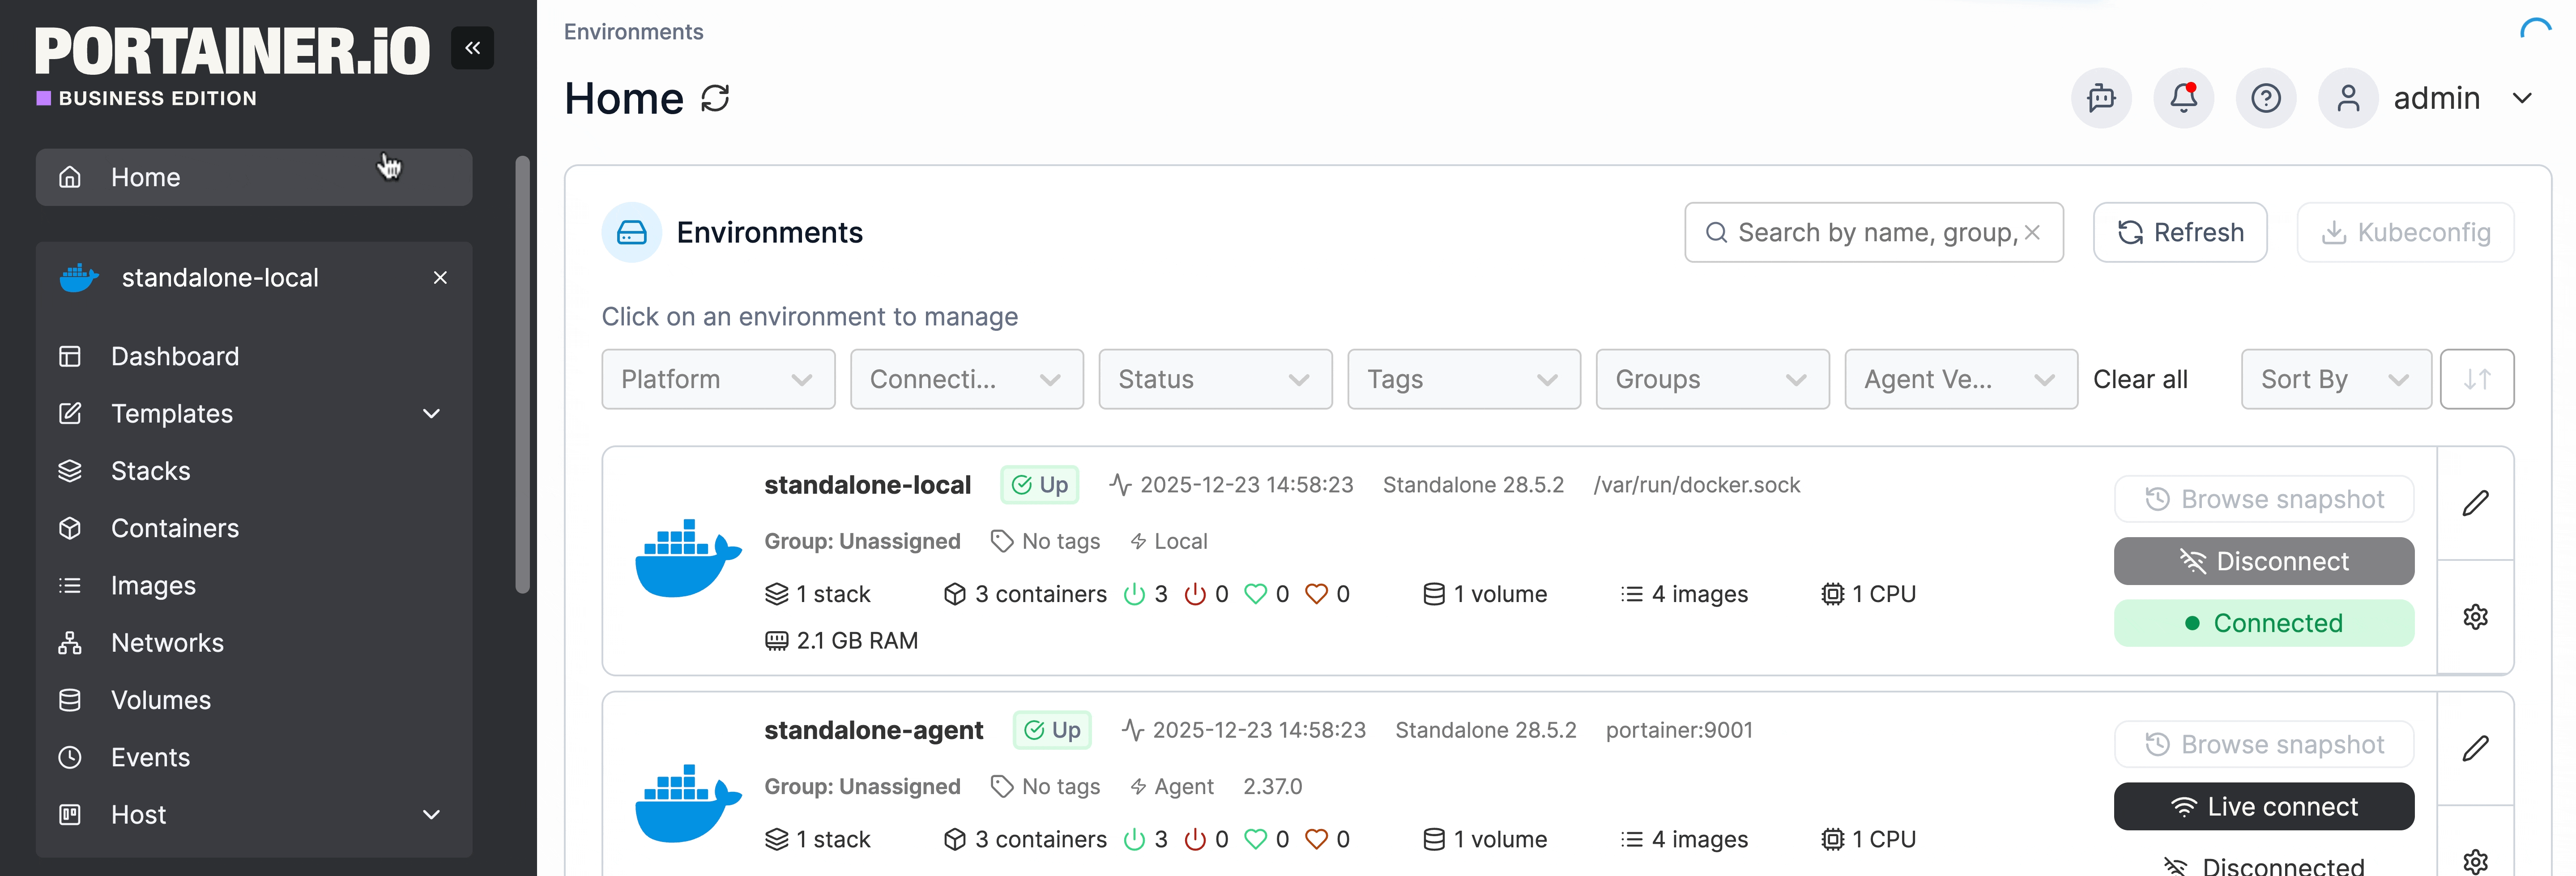The width and height of the screenshot is (2576, 876).
Task: Open standalone-local settings gear icon
Action: [x=2475, y=617]
